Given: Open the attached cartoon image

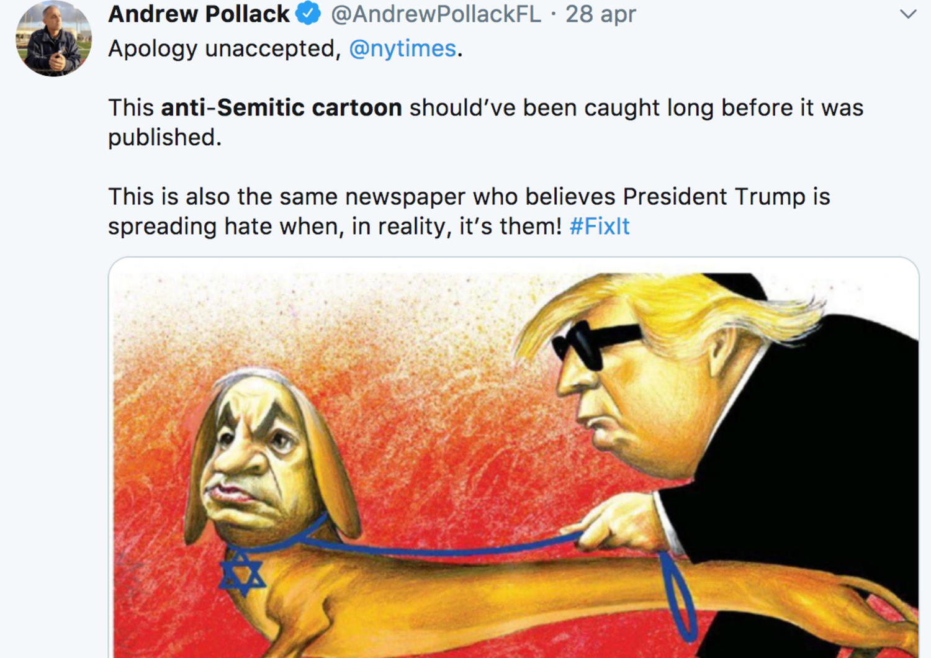Looking at the screenshot, I should point(513,457).
